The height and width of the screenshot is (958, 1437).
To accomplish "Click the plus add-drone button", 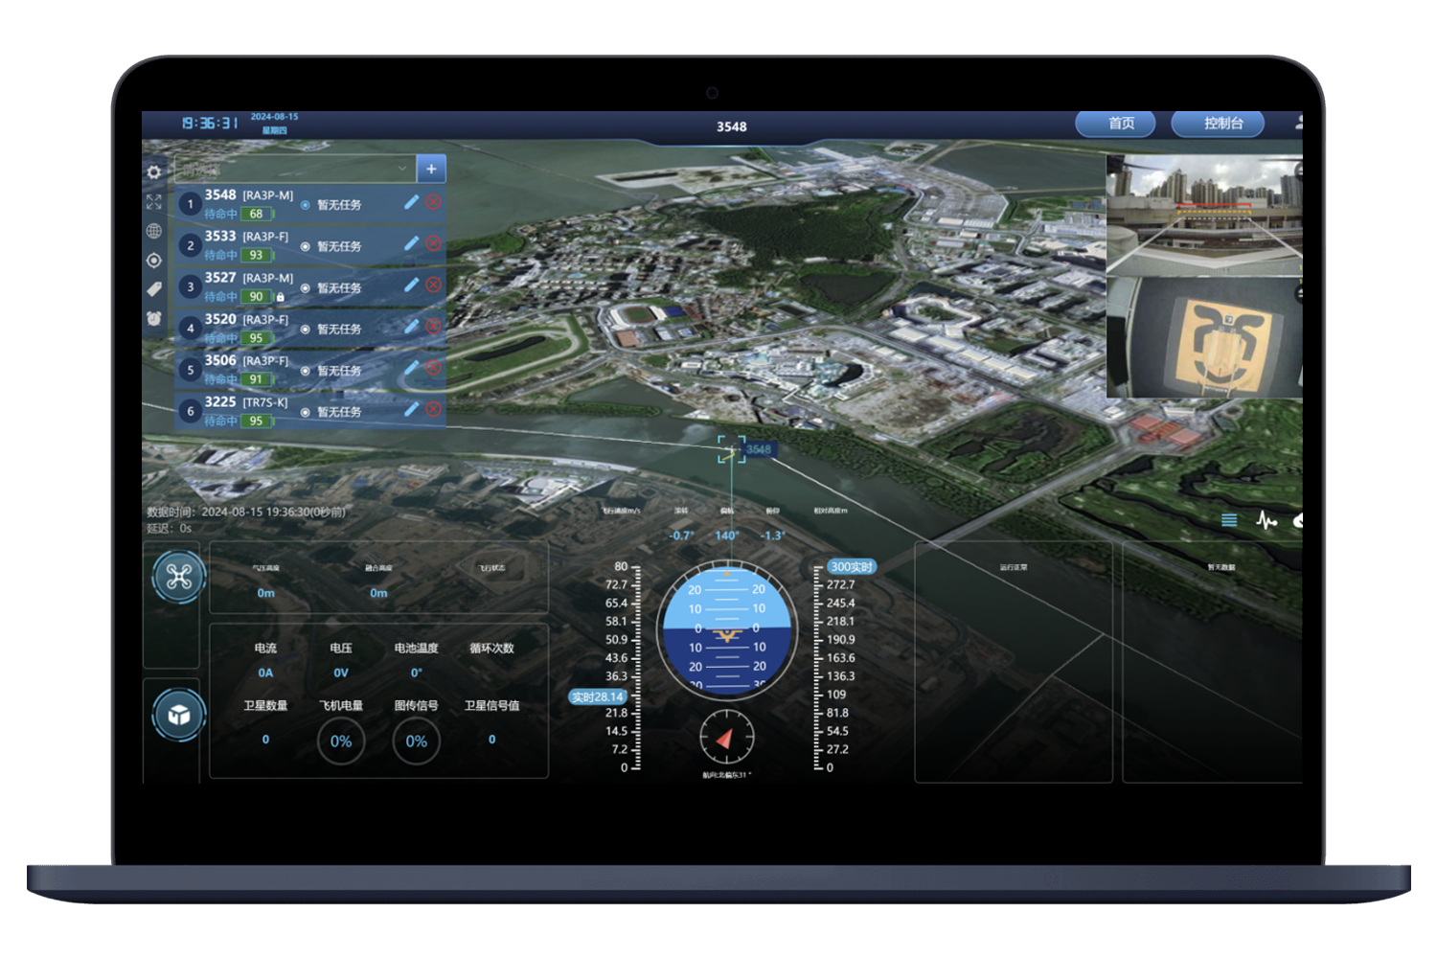I will (431, 170).
